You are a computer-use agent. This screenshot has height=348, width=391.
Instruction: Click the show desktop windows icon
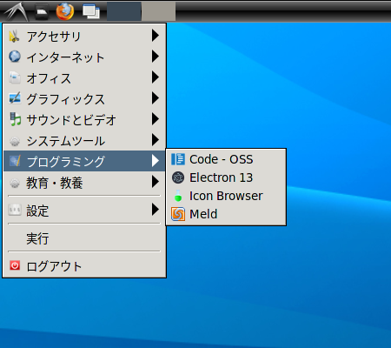coord(91,11)
